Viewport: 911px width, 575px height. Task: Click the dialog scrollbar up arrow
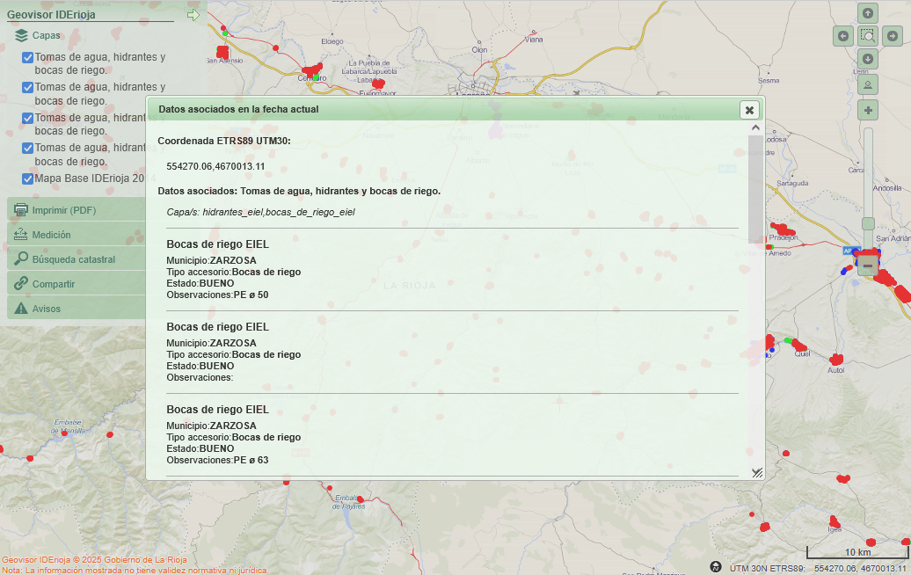pyautogui.click(x=755, y=127)
